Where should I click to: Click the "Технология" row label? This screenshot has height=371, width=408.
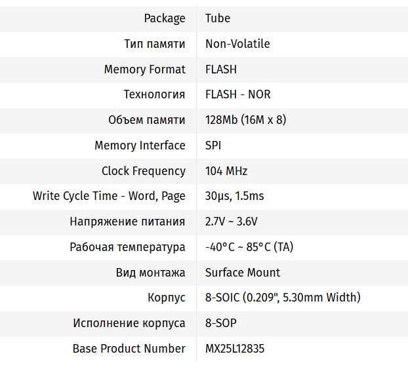[154, 94]
